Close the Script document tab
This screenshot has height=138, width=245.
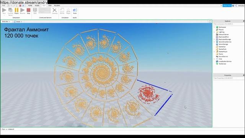(x=21, y=22)
